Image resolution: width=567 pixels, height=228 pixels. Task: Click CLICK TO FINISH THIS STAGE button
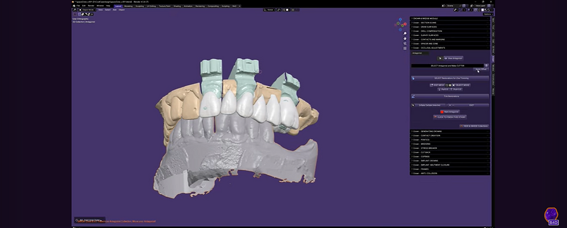(x=450, y=117)
